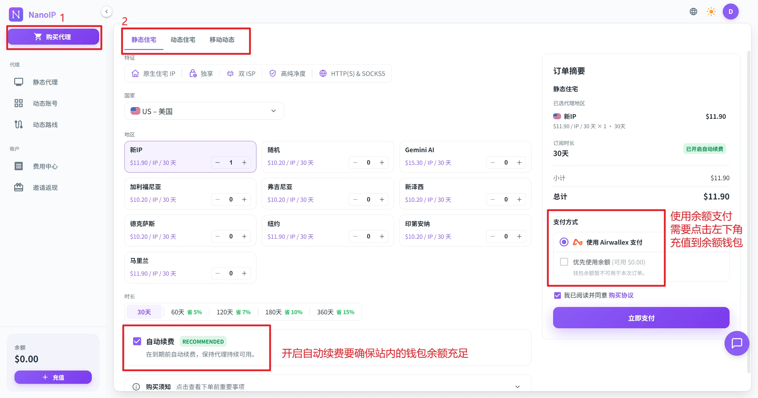Select the 360天 省 15% duration

(x=335, y=312)
